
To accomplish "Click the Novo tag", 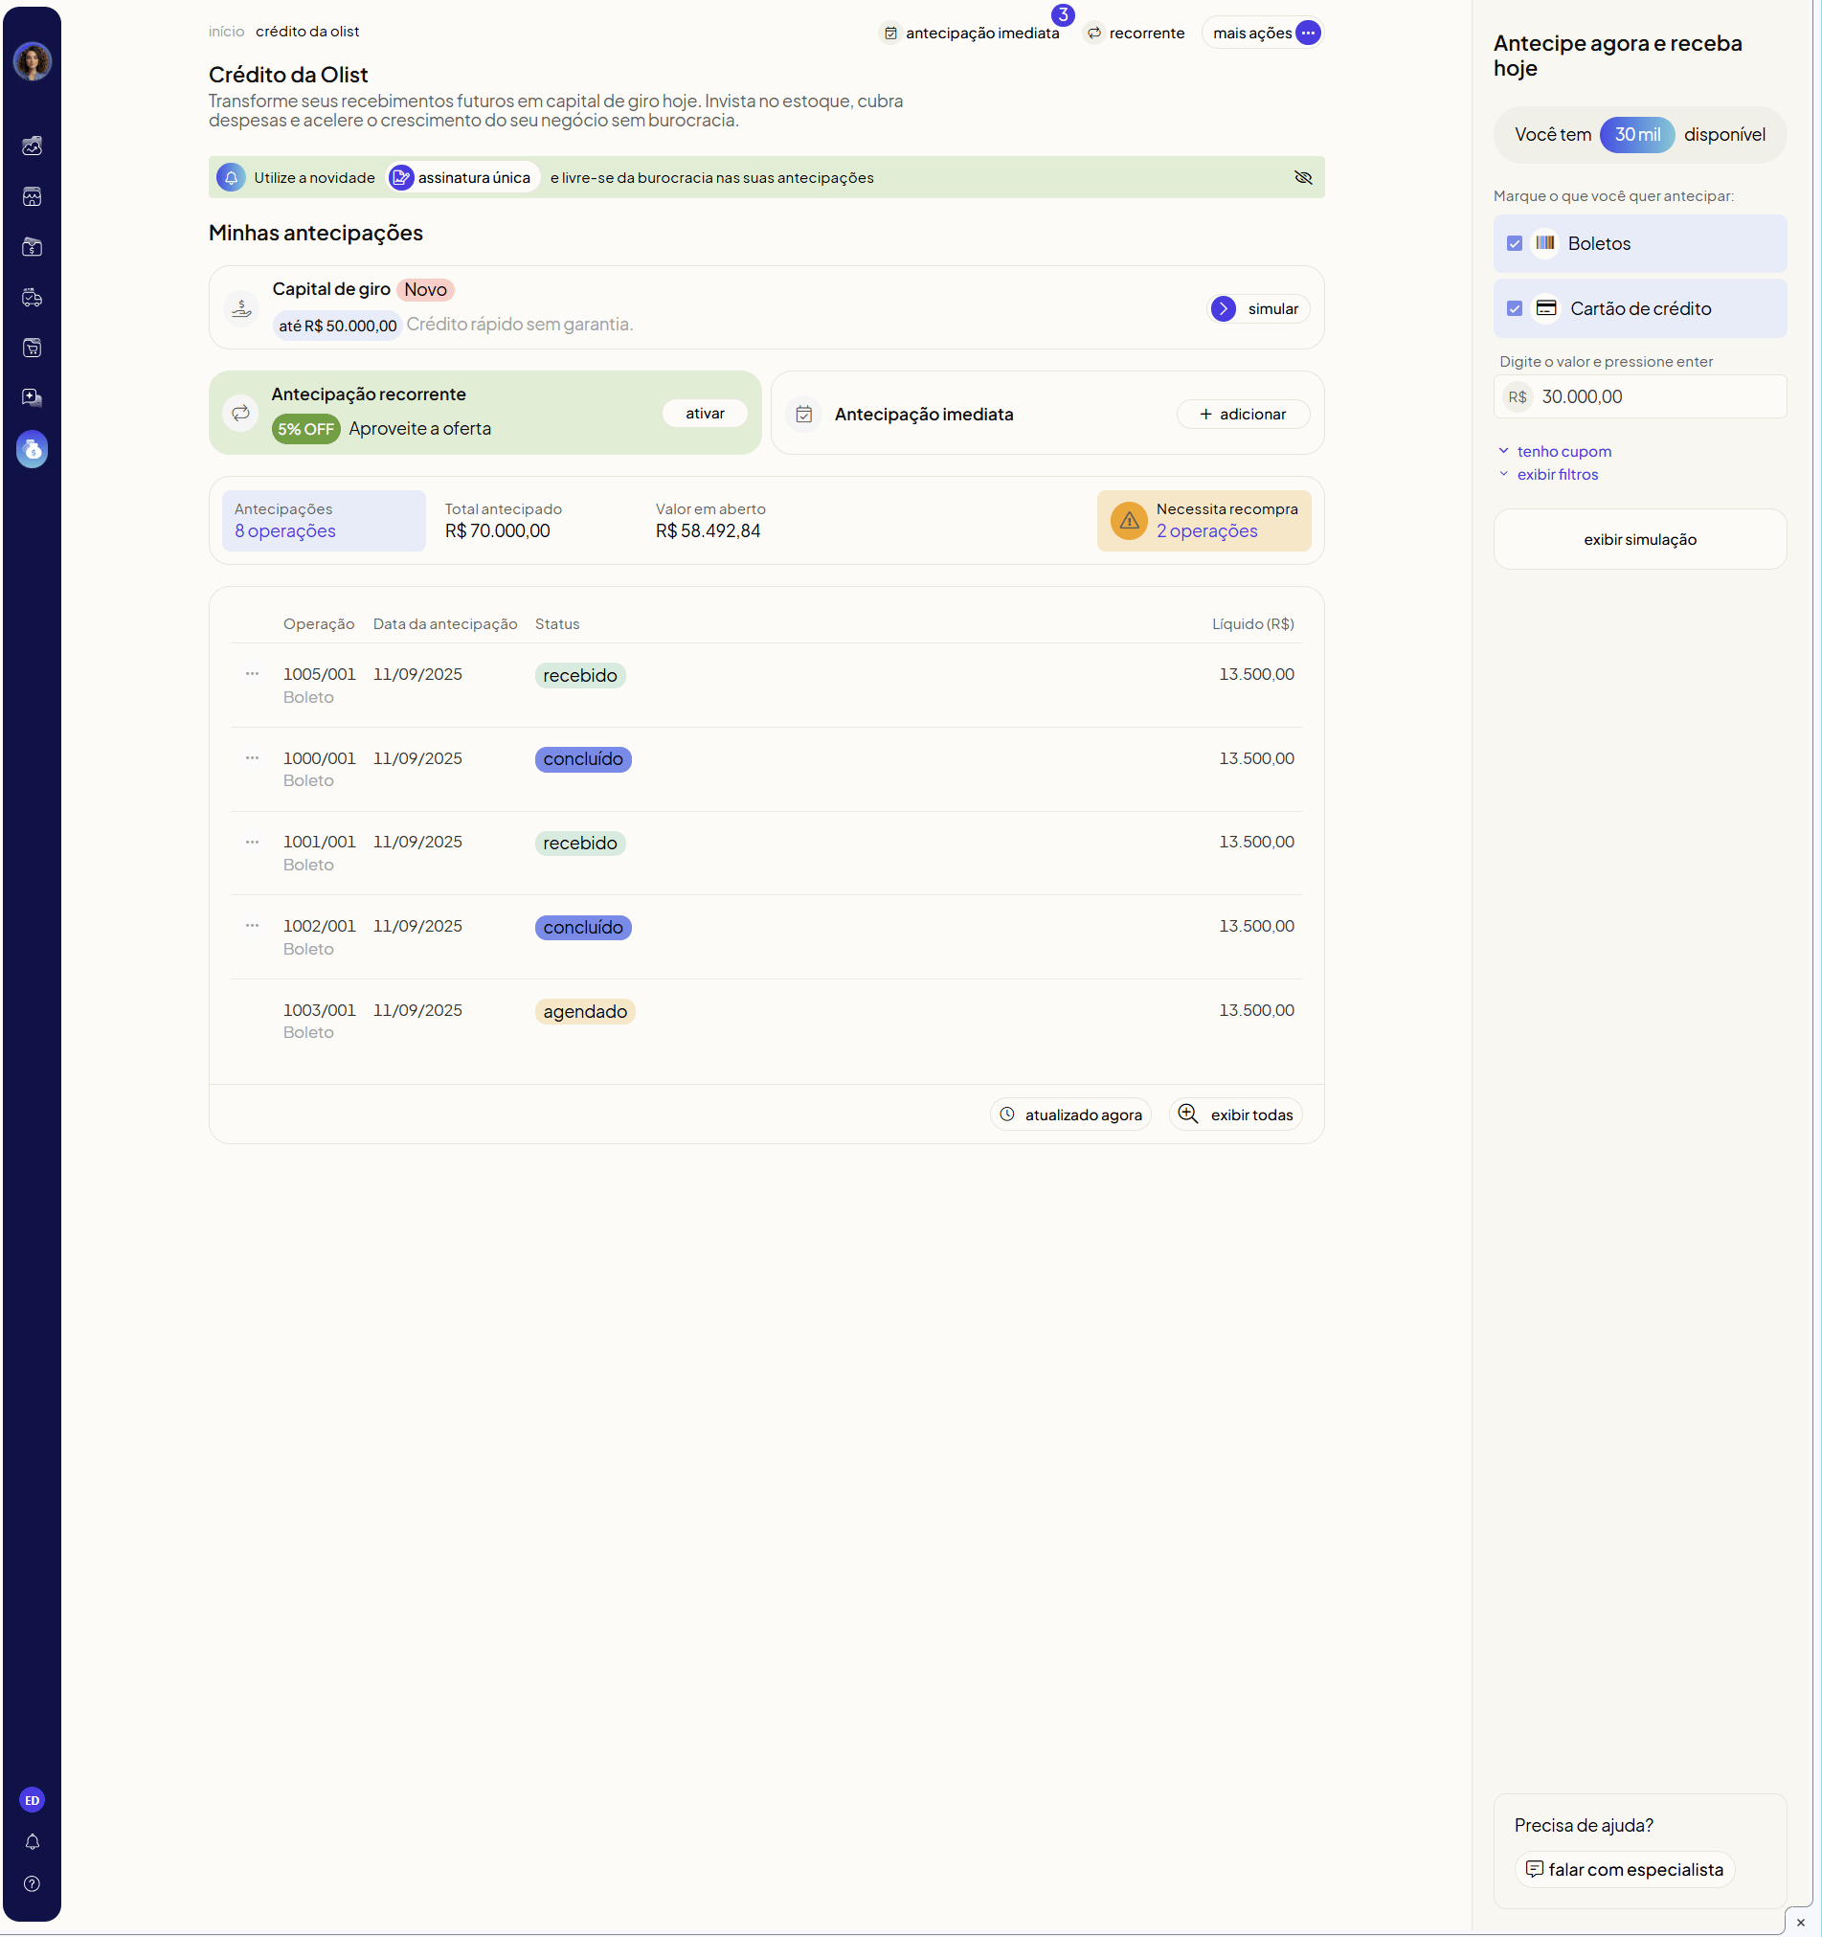I will [x=425, y=289].
